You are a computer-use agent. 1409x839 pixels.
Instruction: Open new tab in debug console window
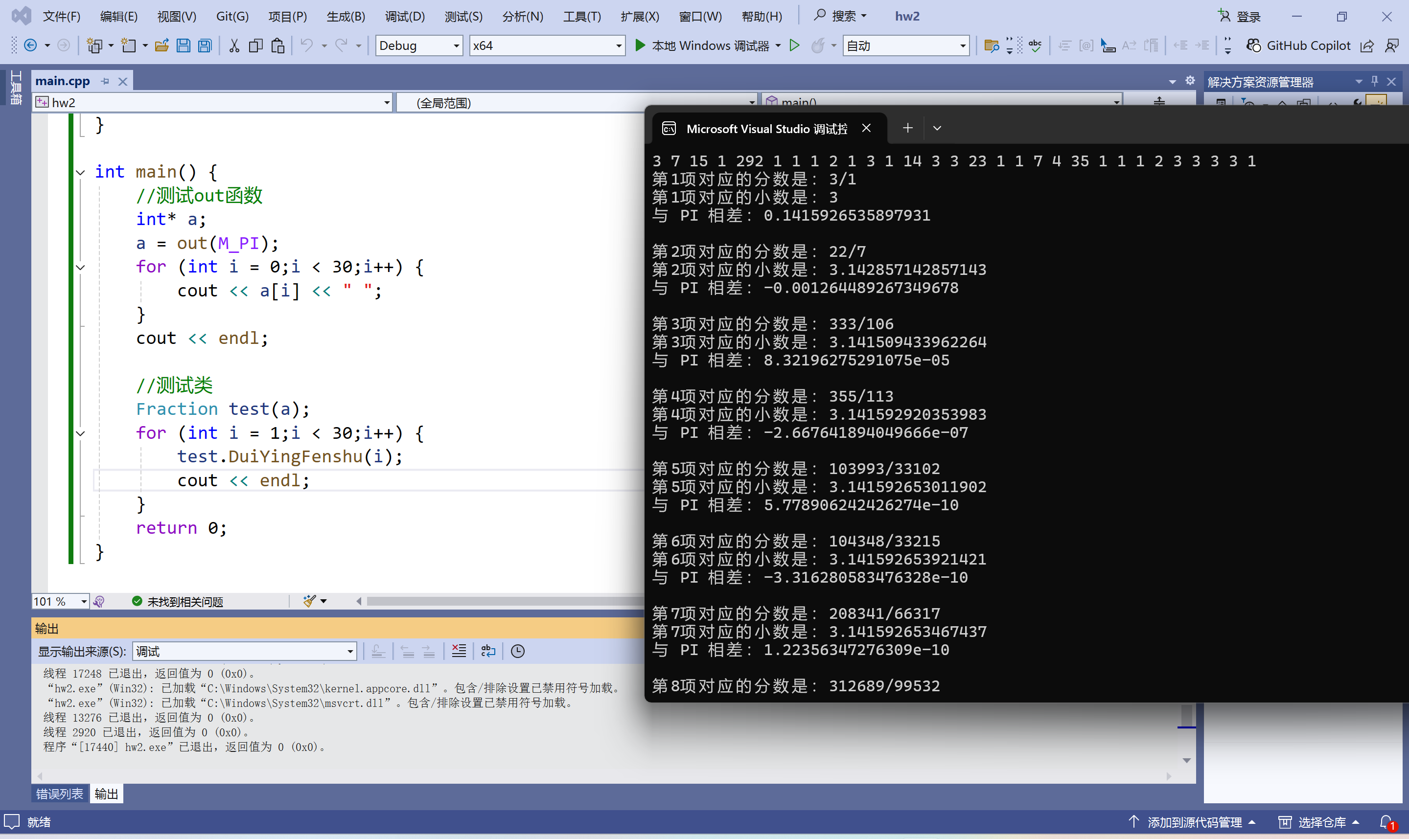[907, 128]
